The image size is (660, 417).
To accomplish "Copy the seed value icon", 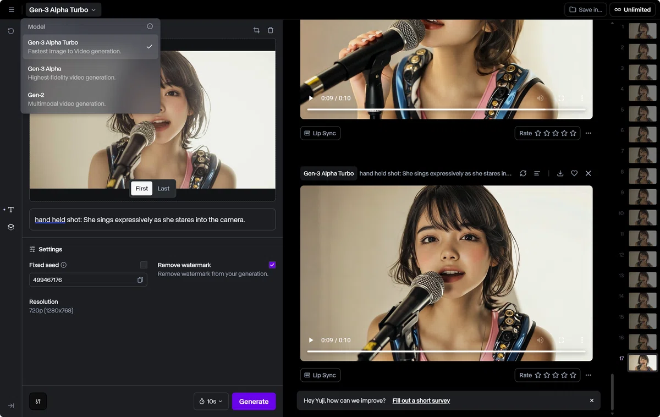I will click(x=140, y=280).
